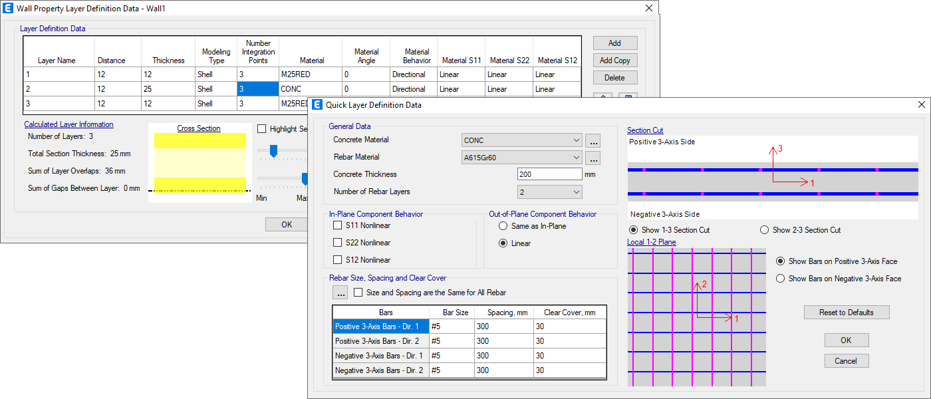Click the Spacing, mm column header
931x399 pixels.
pos(504,312)
